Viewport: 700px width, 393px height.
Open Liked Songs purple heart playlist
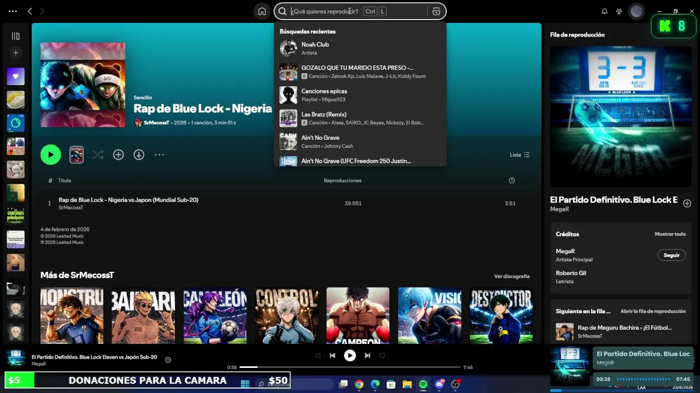point(15,76)
